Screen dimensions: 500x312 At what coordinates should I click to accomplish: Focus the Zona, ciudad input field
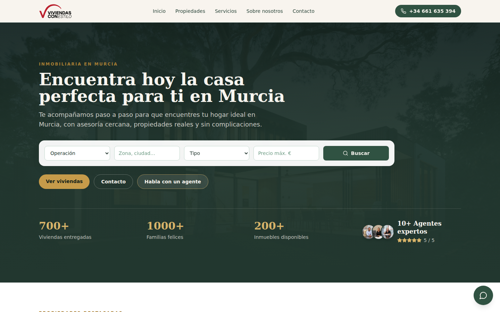(147, 153)
